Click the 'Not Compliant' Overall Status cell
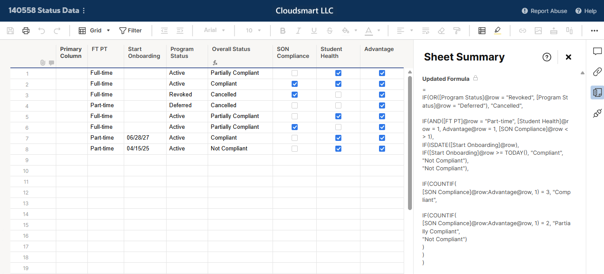 click(240, 149)
